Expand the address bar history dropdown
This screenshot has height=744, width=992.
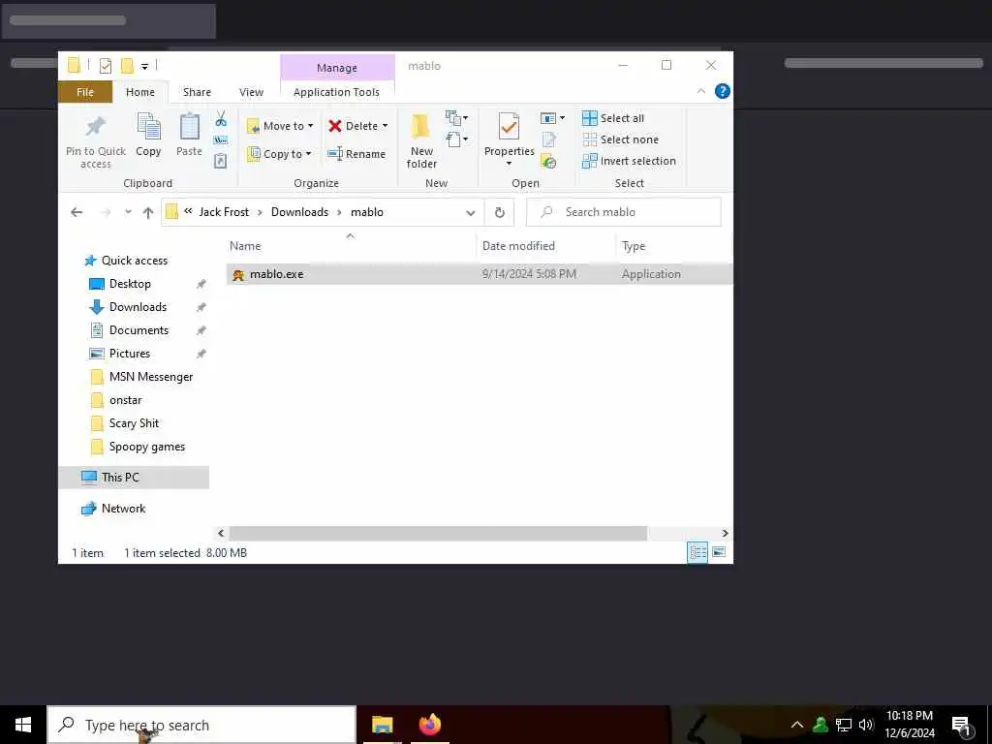click(x=470, y=212)
